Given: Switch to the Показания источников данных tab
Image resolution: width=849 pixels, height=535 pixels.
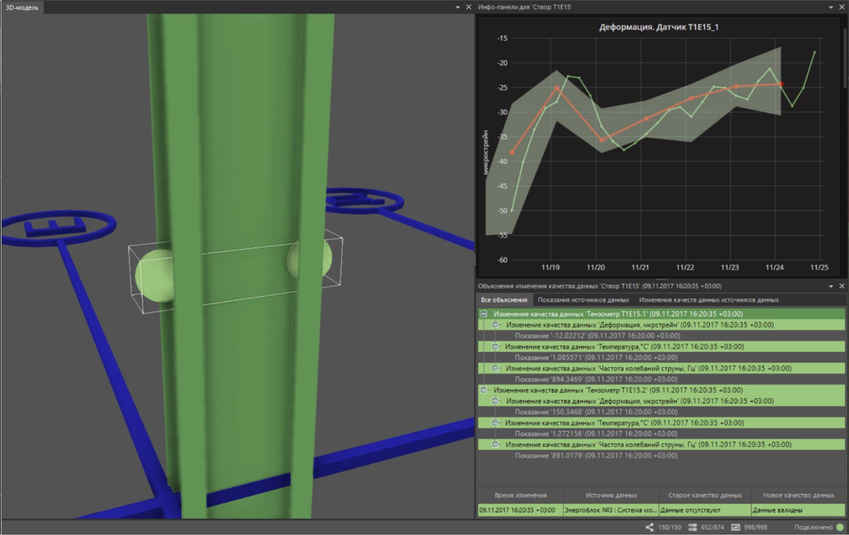Looking at the screenshot, I should [583, 300].
